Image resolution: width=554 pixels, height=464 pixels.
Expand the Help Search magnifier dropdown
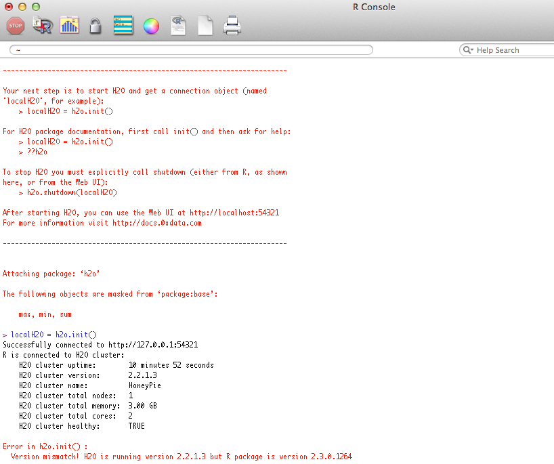[468, 50]
